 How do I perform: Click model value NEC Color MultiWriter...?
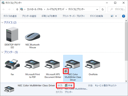click(76, 89)
